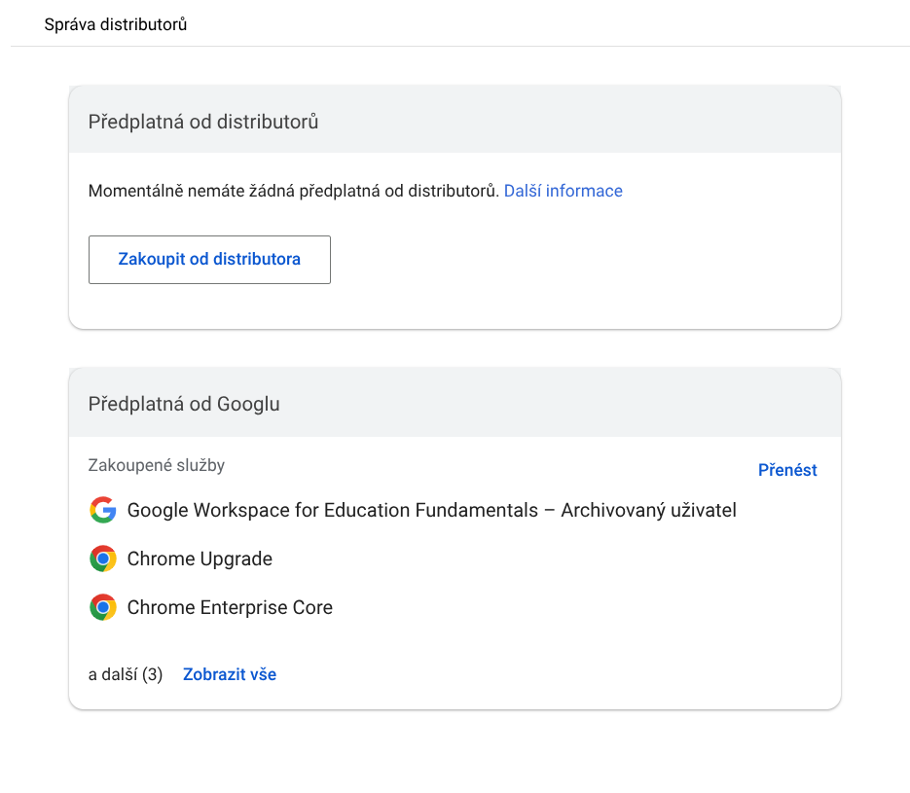Image resolution: width=910 pixels, height=793 pixels.
Task: Click the Chrome icon next to Chrome Upgrade
Action: 102,559
